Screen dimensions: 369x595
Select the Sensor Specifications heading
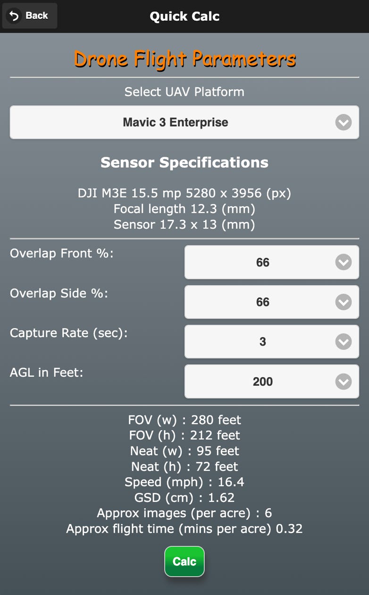[x=184, y=162]
